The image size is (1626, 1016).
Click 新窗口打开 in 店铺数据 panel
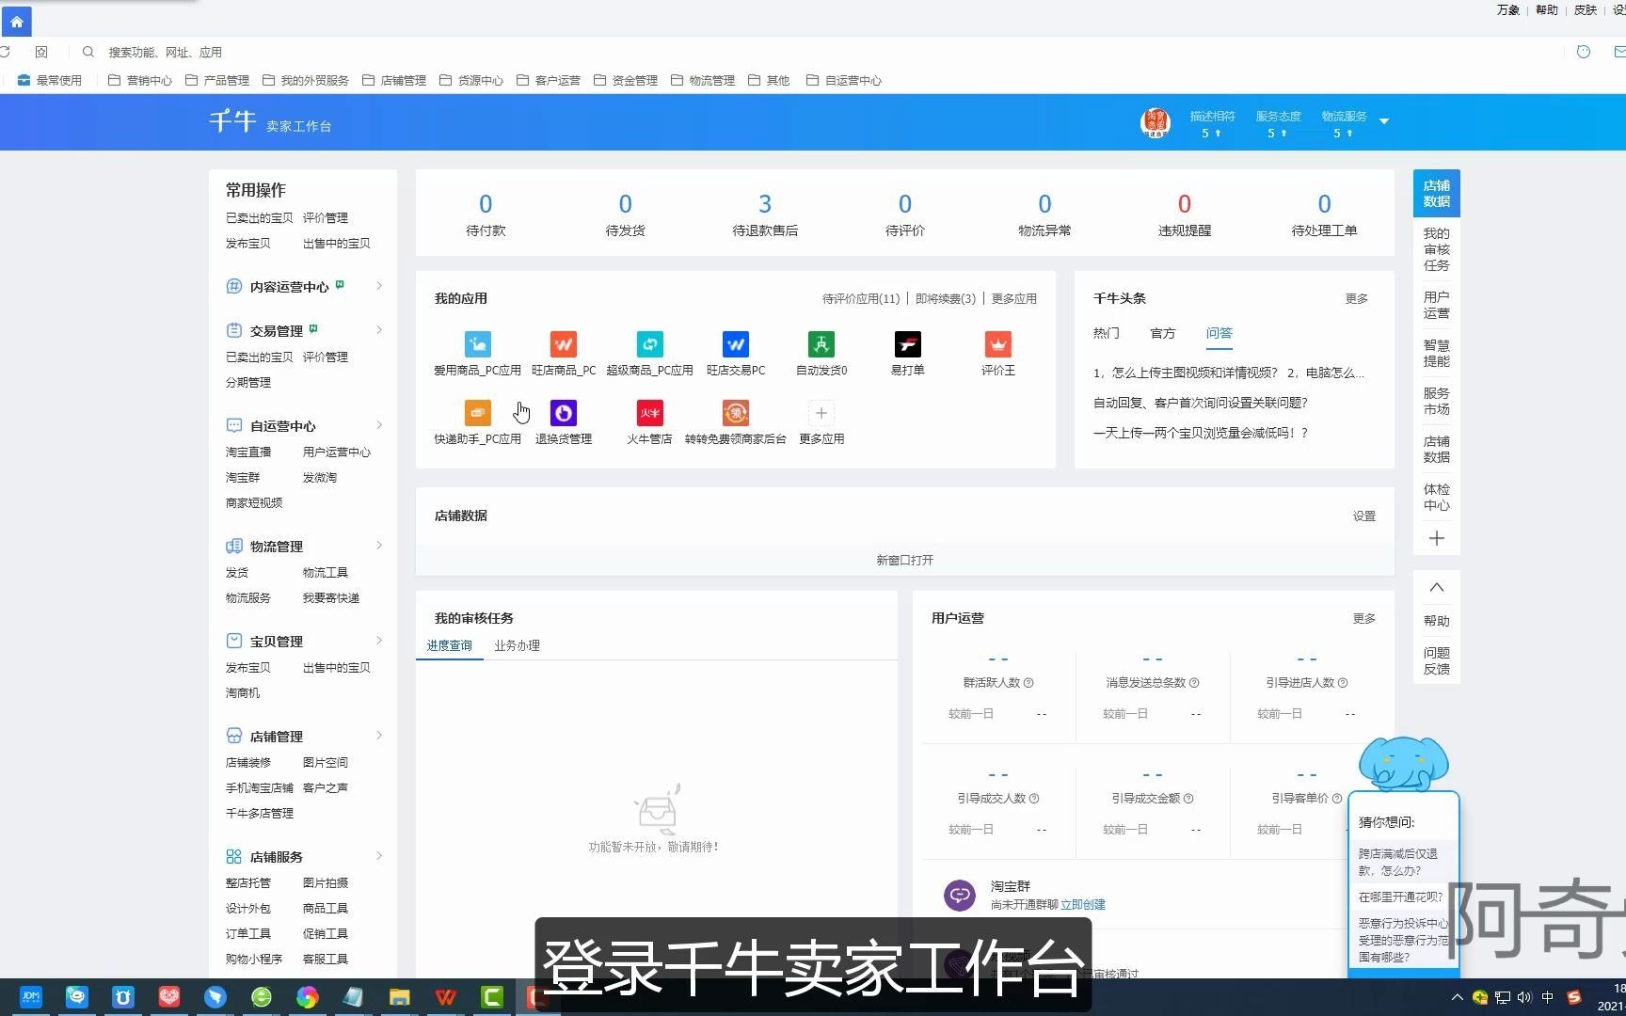pos(905,560)
